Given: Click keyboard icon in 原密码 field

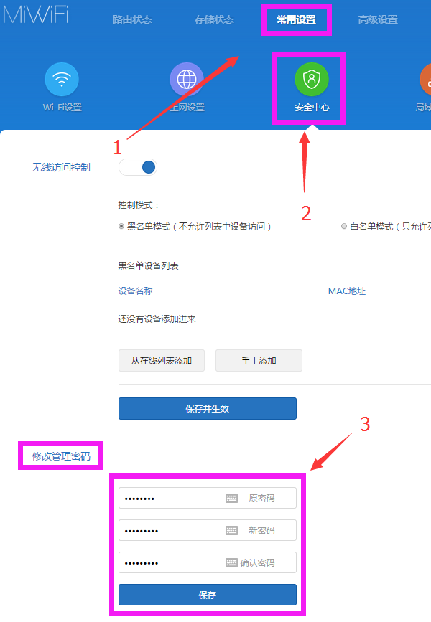Looking at the screenshot, I should pos(231,498).
